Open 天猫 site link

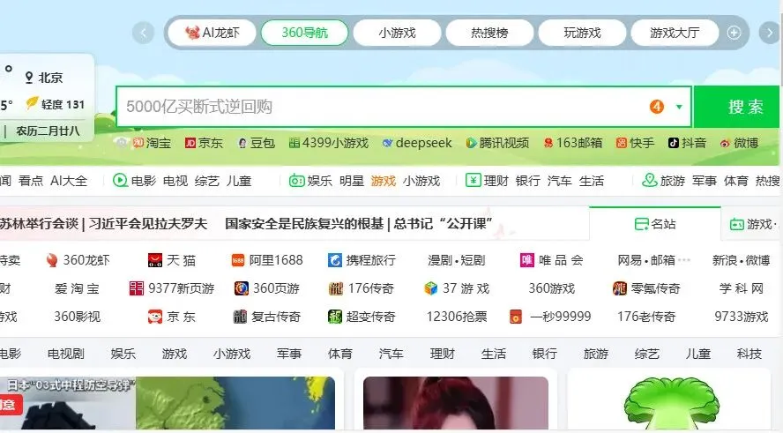click(172, 260)
